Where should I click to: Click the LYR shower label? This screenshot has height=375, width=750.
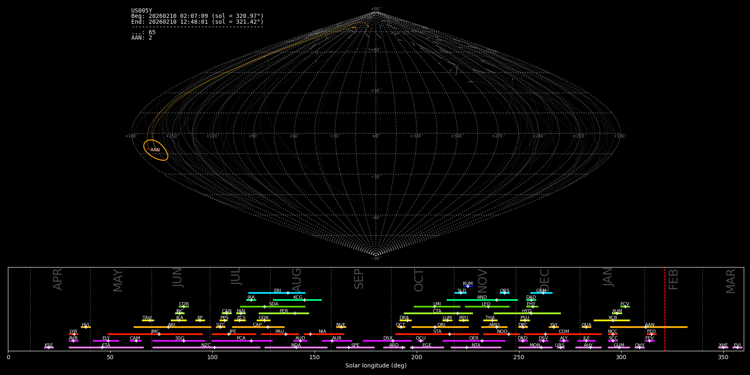(x=73, y=332)
